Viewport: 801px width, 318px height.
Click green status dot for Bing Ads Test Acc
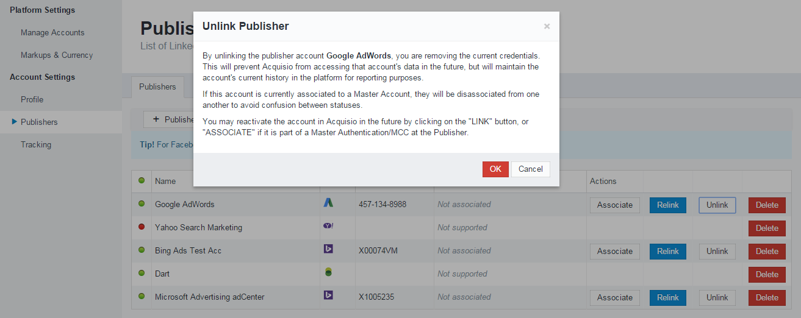pyautogui.click(x=142, y=250)
